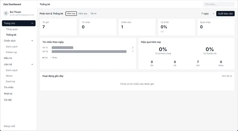Click Đăng xuất to log out
Screen dimensions: 238x131
coord(10,126)
